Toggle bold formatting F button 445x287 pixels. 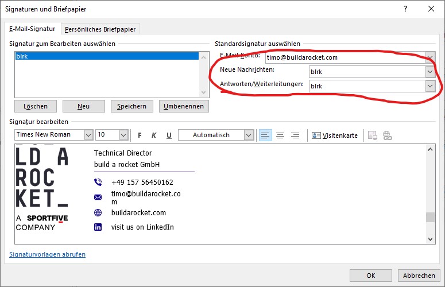pyautogui.click(x=140, y=135)
